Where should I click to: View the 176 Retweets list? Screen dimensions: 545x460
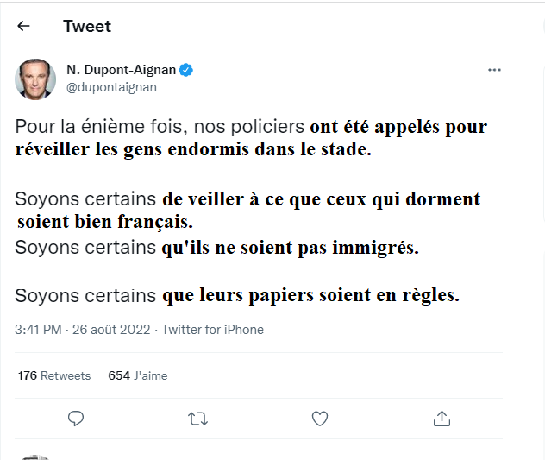(x=54, y=375)
